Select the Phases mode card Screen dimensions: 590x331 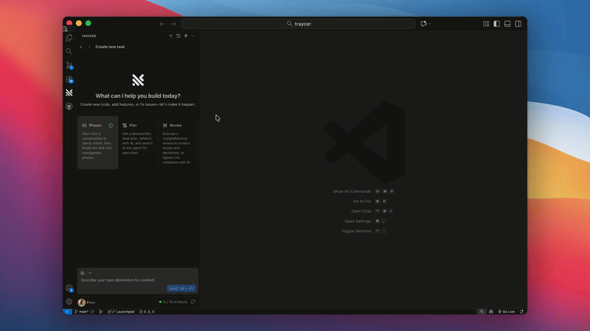pos(98,142)
